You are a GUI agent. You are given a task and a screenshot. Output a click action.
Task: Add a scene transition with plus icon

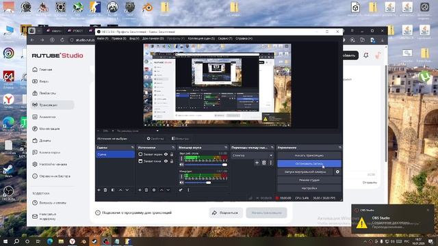coord(257,163)
